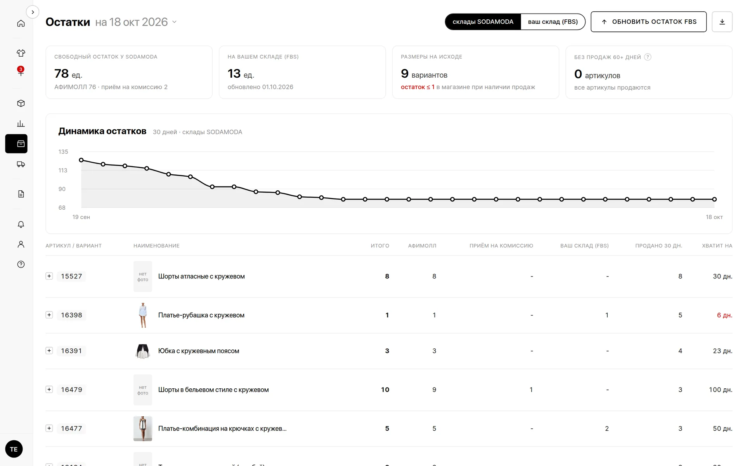Click thumbnail of Юбка с кружевным поясом
The image size is (745, 466).
(143, 351)
